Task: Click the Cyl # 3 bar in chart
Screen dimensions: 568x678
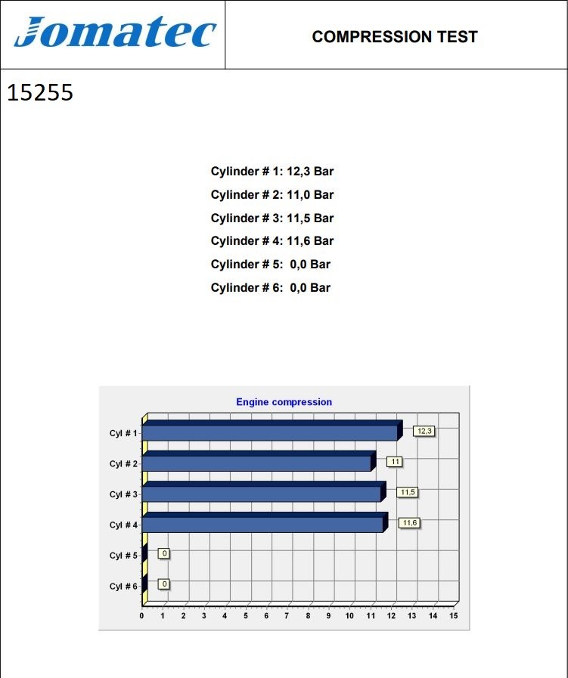Action: [262, 494]
